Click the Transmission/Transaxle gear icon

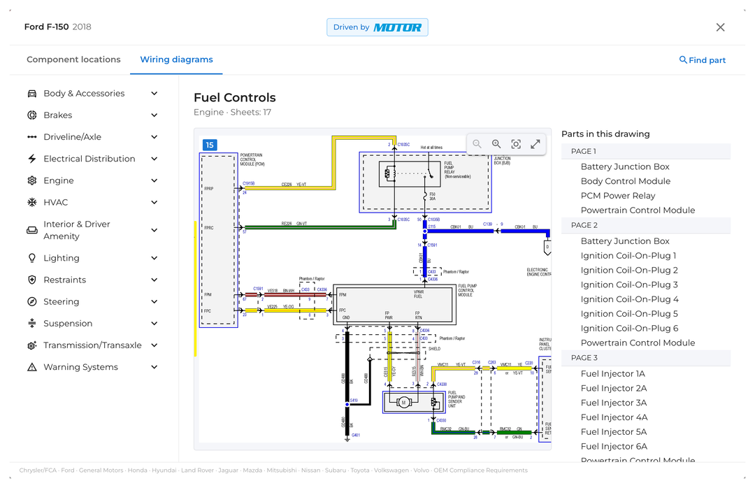[31, 345]
